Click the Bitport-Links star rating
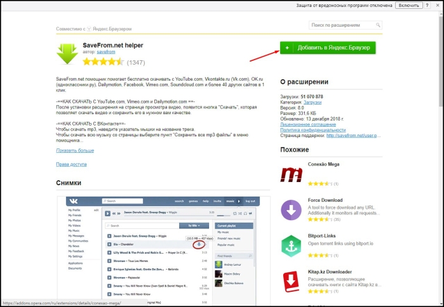The width and height of the screenshot is (444, 307). tap(320, 255)
